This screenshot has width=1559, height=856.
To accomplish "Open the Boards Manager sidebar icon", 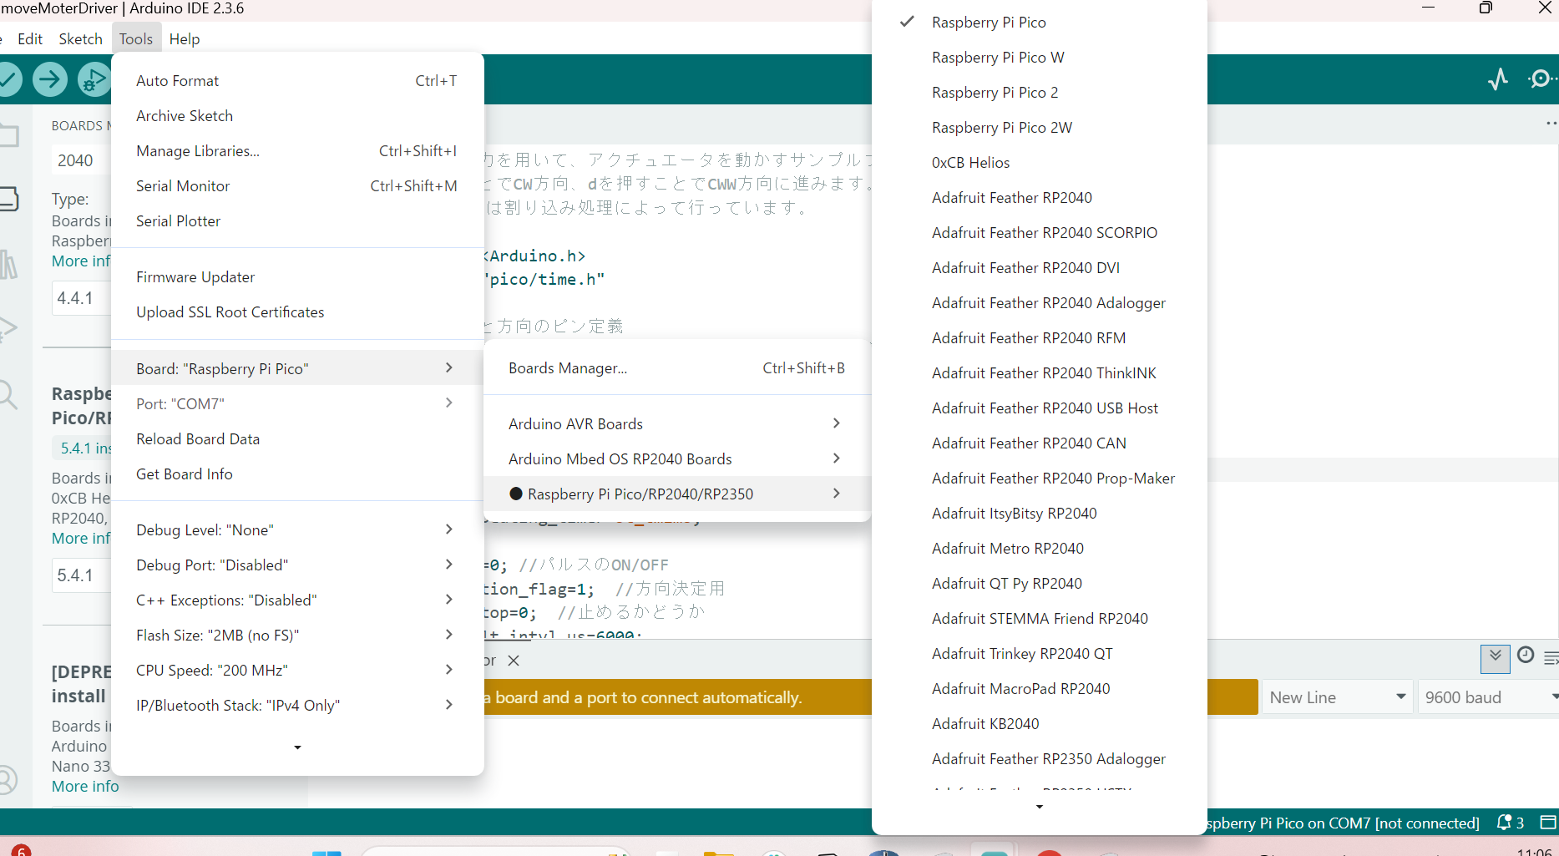I will 8,199.
